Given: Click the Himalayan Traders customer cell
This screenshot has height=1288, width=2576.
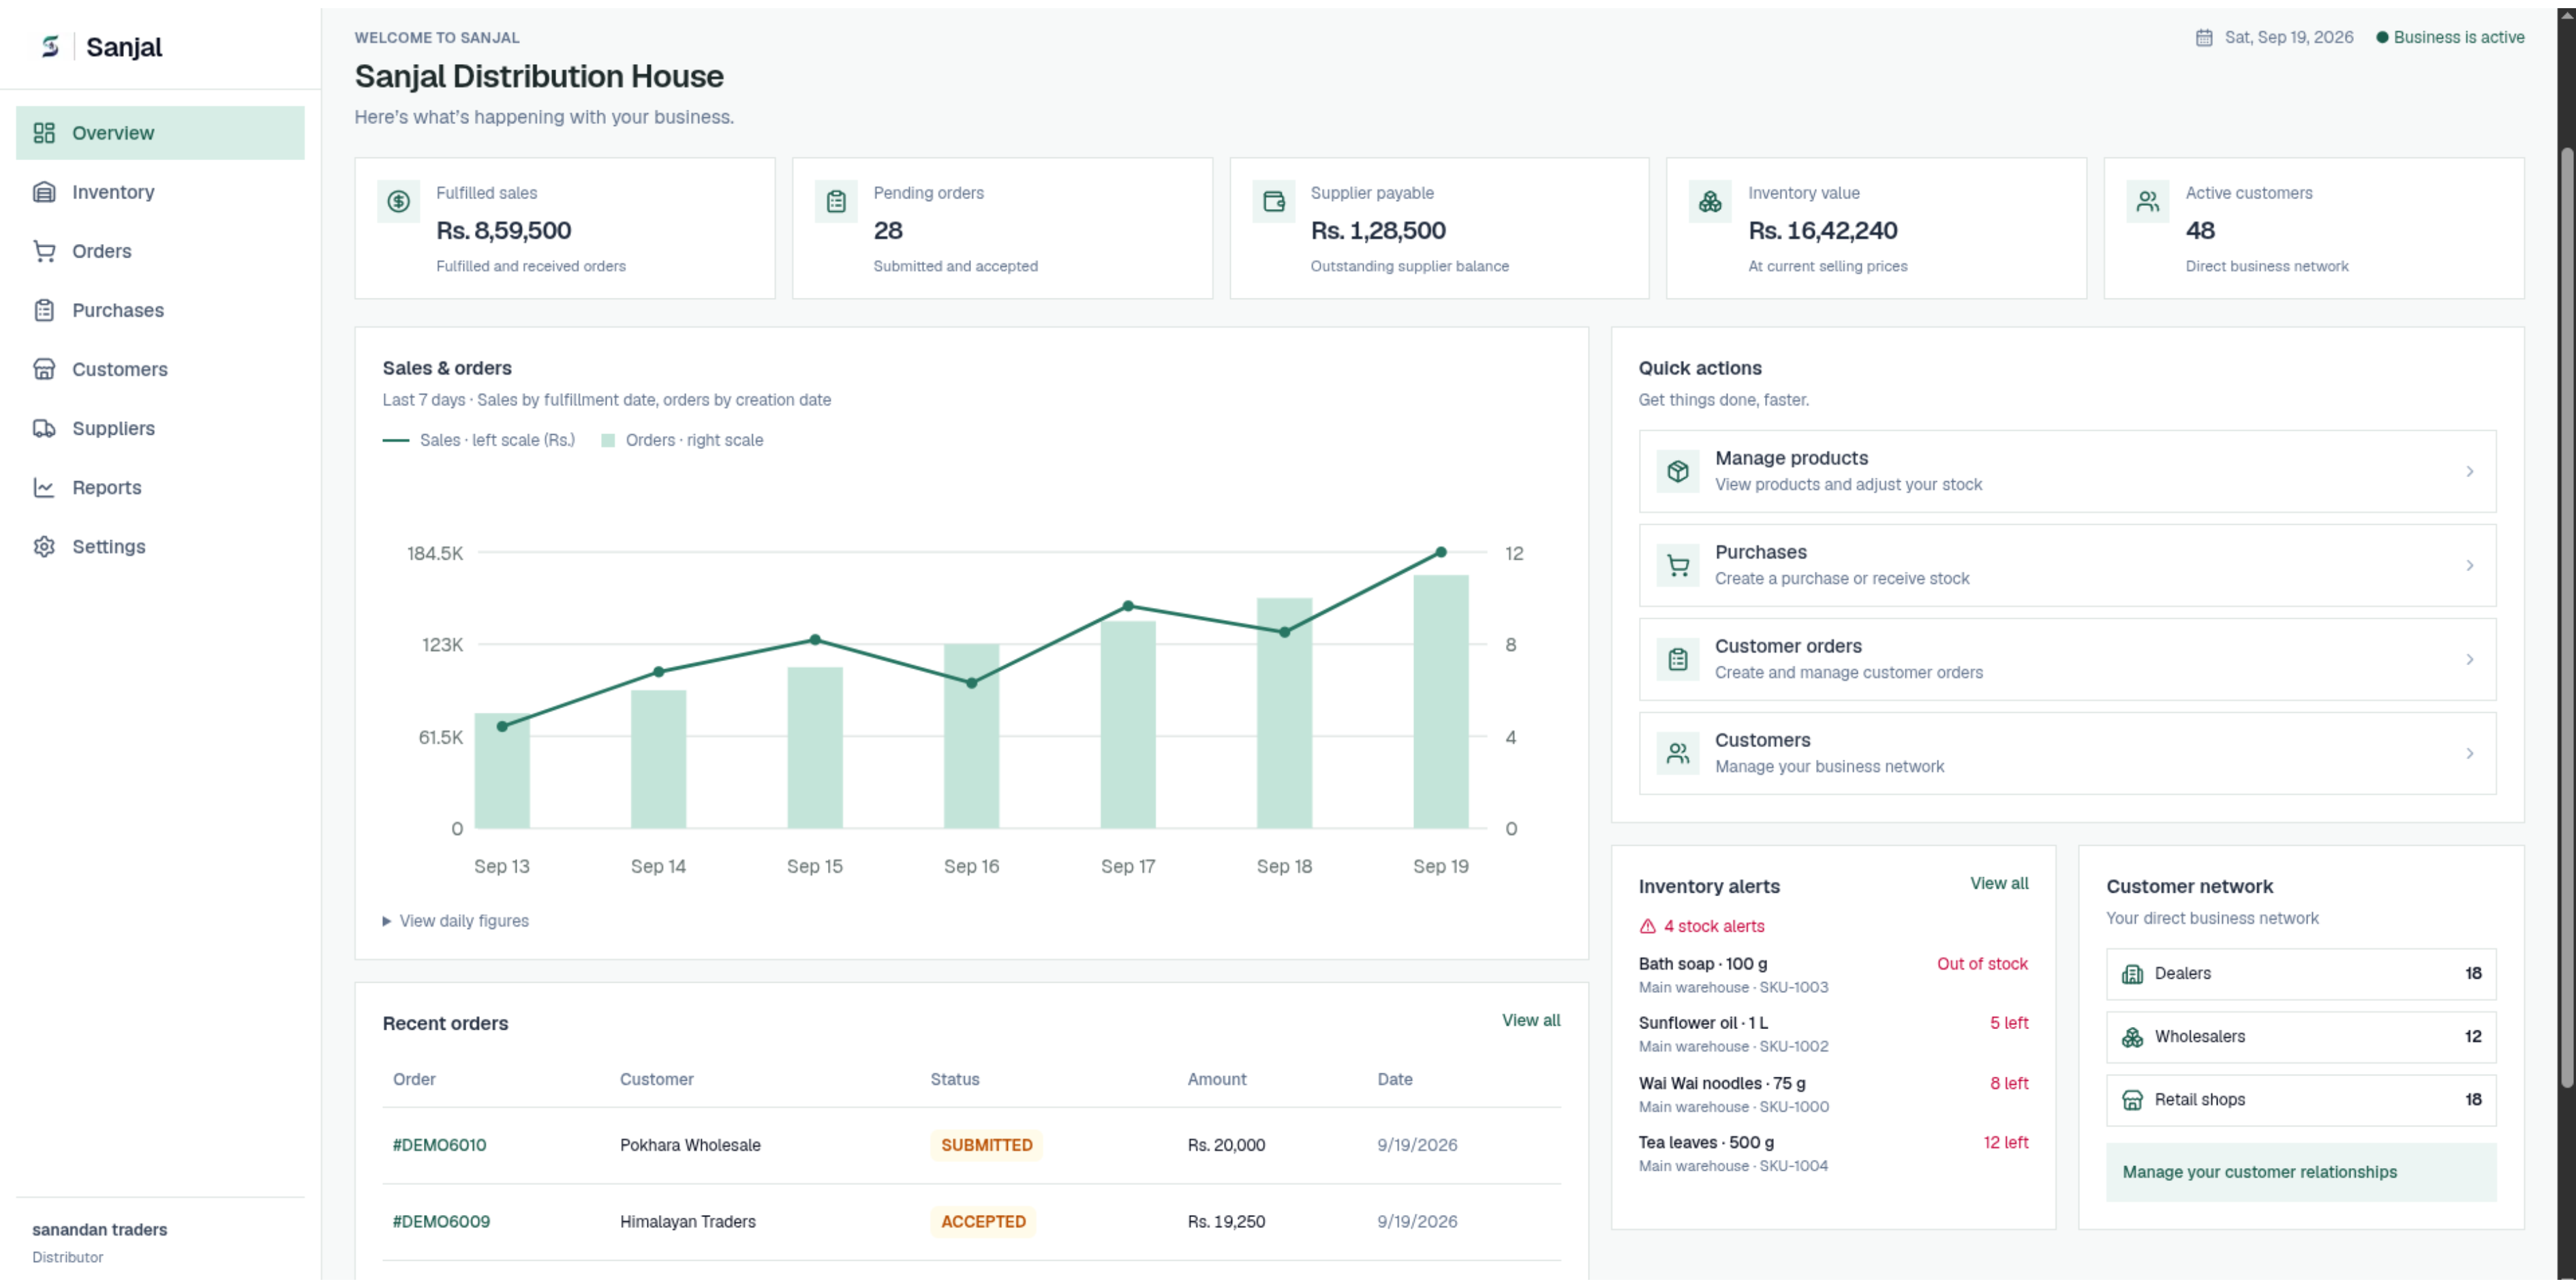Looking at the screenshot, I should click(x=687, y=1221).
